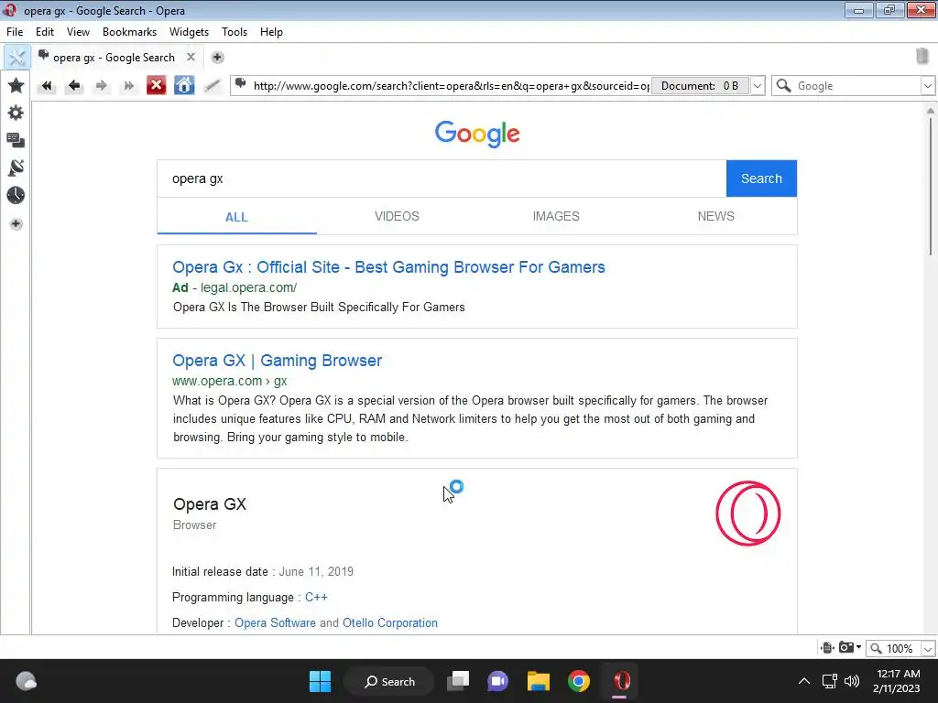938x703 pixels.
Task: Launch Google Chrome from taskbar
Action: coord(579,681)
